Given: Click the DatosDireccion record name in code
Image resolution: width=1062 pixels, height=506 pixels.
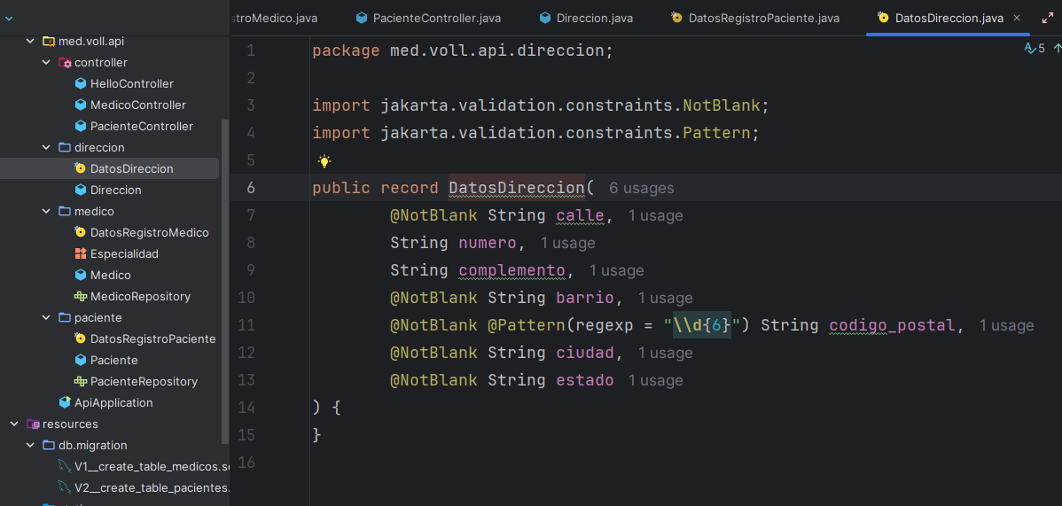Looking at the screenshot, I should pos(517,188).
